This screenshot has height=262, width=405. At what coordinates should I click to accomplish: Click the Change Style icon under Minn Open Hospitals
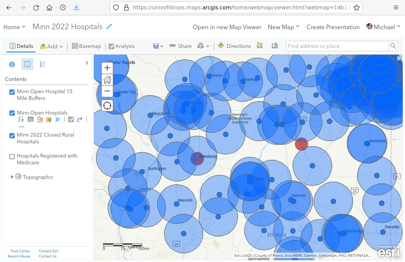39,119
